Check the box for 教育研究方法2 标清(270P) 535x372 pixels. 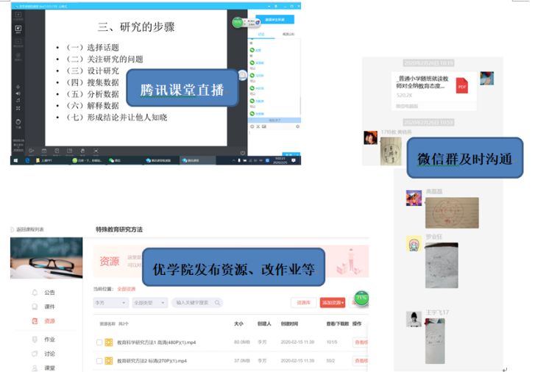(x=99, y=360)
